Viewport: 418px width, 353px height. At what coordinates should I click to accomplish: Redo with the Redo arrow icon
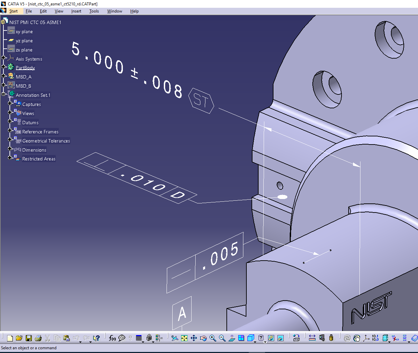[x=86, y=338]
